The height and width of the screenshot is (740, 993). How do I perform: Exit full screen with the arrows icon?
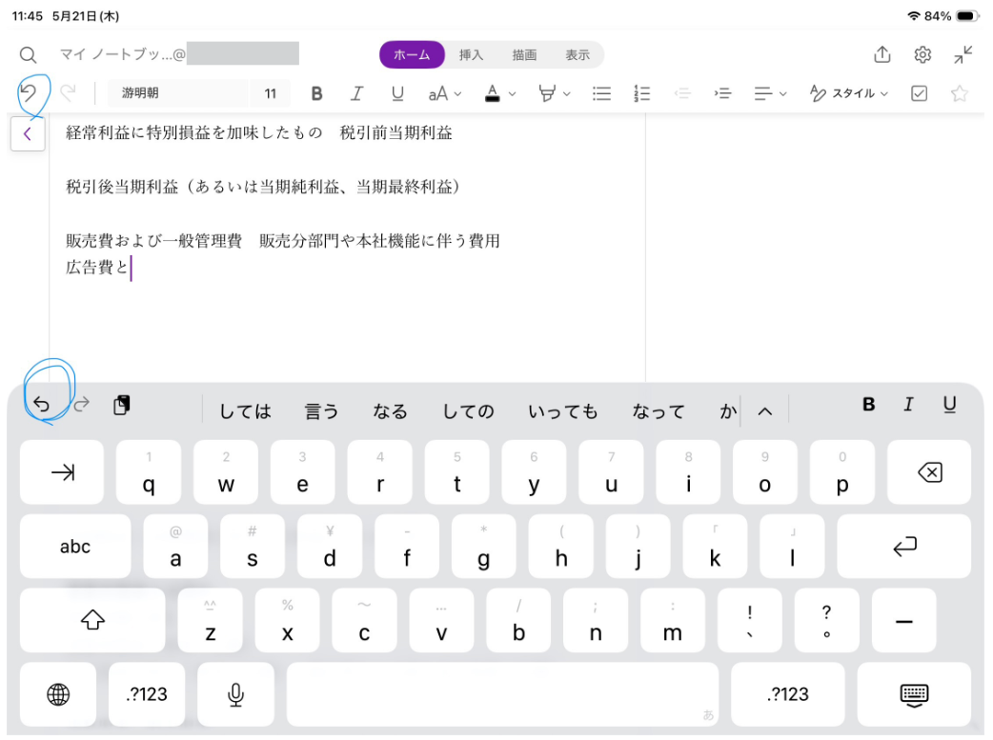click(x=963, y=55)
